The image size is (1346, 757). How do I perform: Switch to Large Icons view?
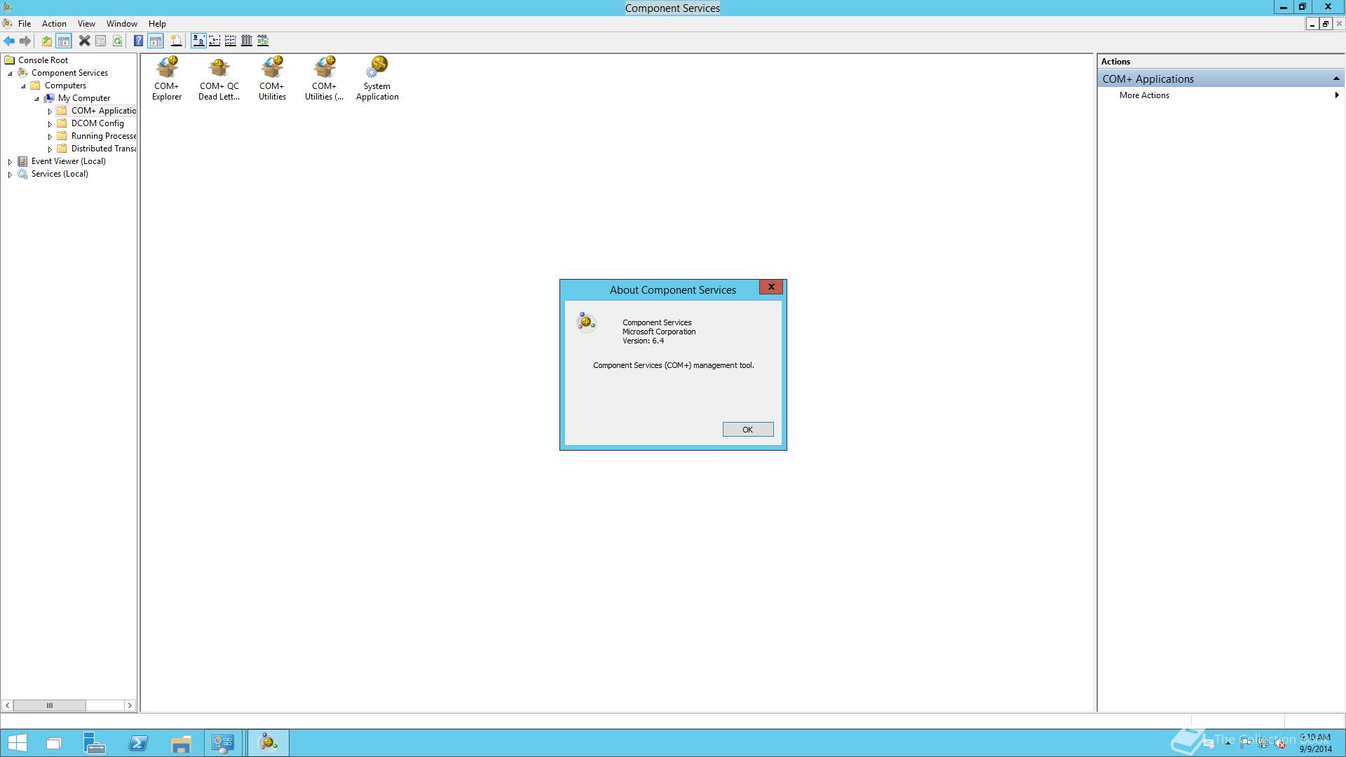[198, 41]
